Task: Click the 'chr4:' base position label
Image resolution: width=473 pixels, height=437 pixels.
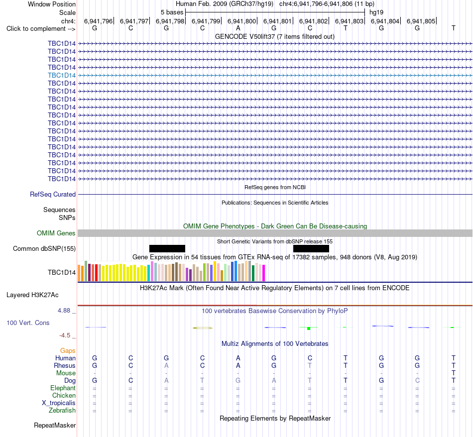Action: tap(68, 21)
